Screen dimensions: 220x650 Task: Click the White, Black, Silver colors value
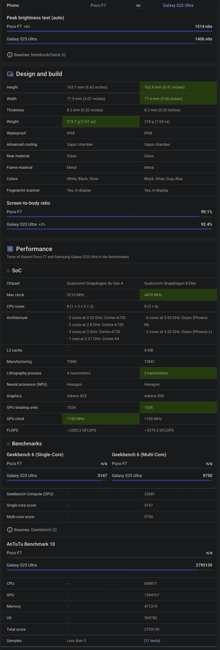tap(83, 179)
